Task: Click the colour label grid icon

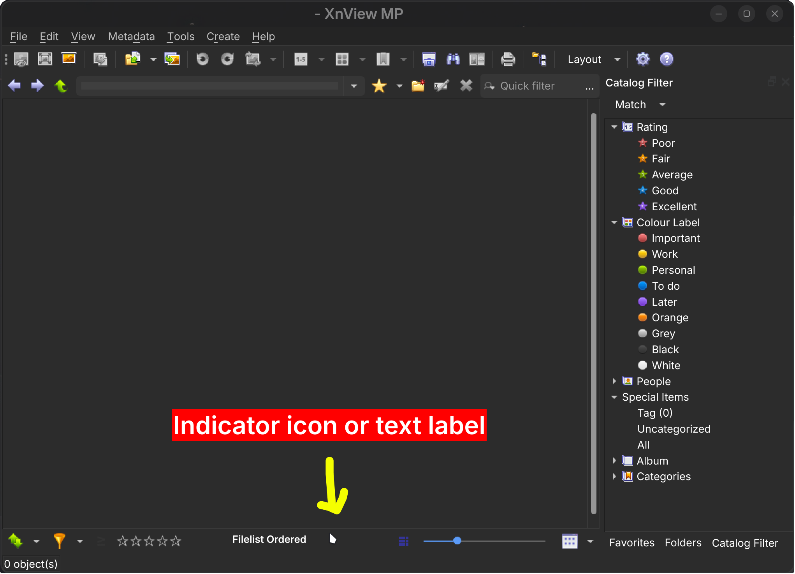Action: click(342, 59)
